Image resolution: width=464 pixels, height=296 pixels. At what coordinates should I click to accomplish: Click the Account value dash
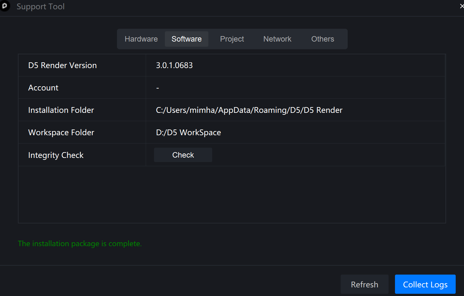[x=158, y=88]
